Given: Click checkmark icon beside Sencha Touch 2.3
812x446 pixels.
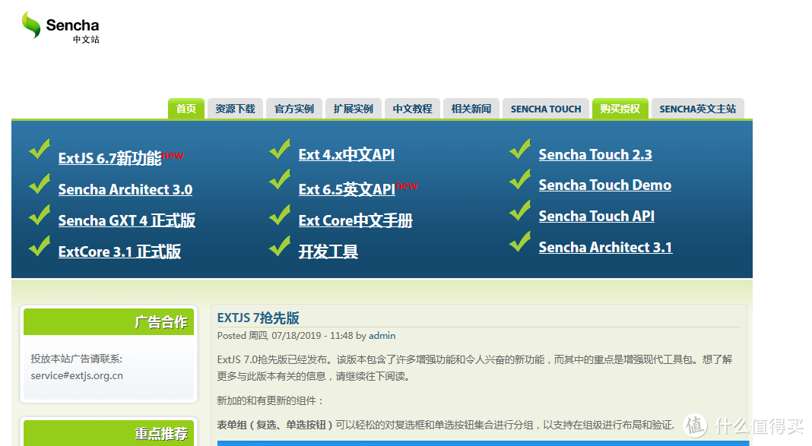Looking at the screenshot, I should pos(521,148).
